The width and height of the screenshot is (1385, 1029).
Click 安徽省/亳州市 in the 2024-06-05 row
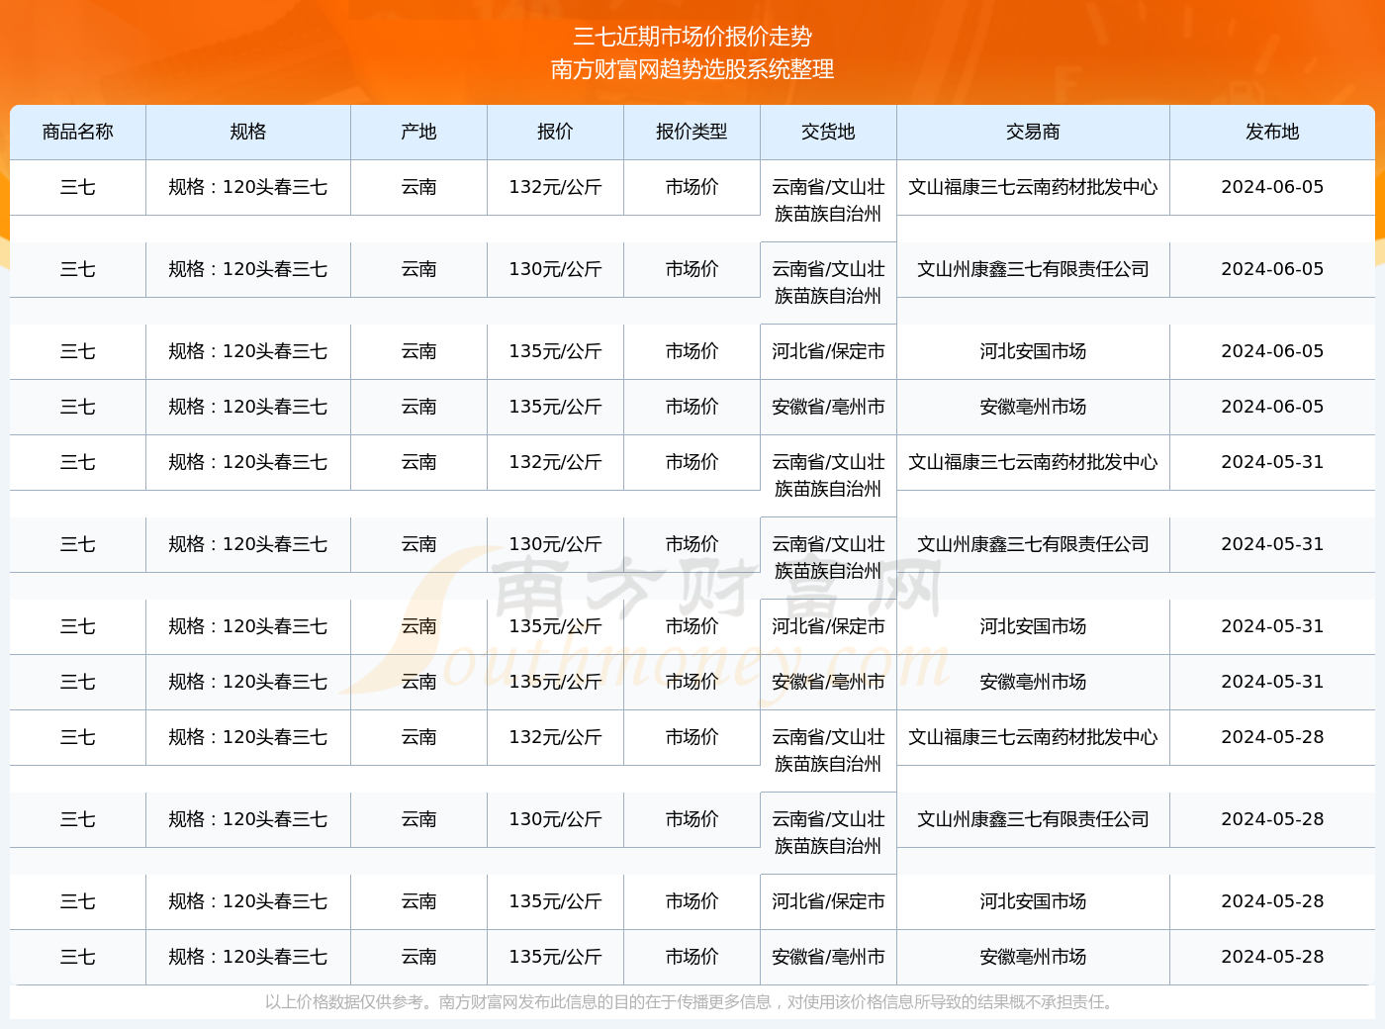(829, 407)
